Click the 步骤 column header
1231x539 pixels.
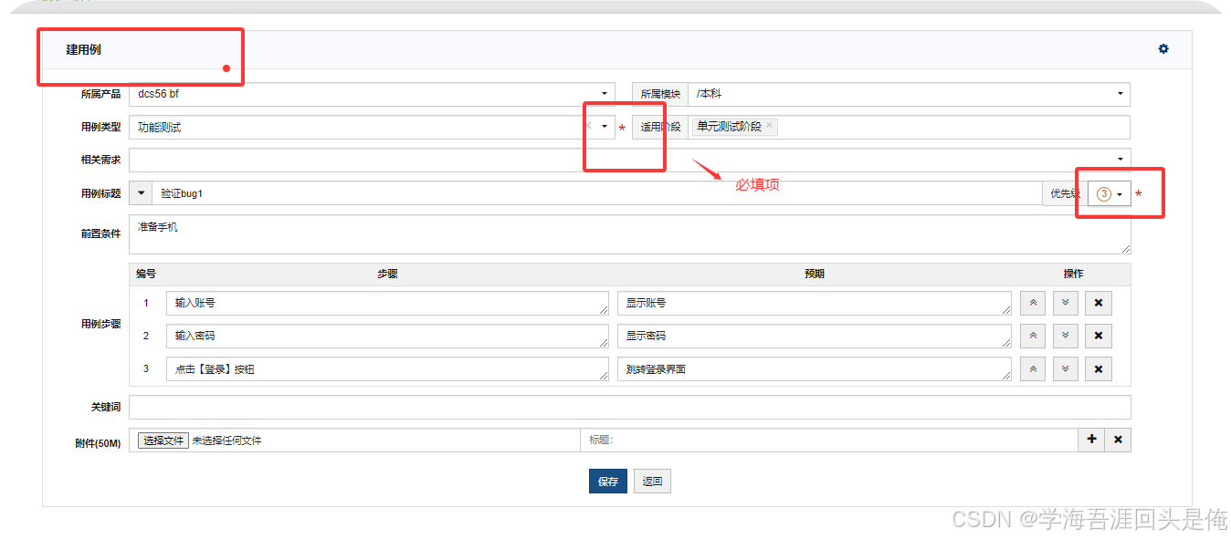(x=387, y=274)
